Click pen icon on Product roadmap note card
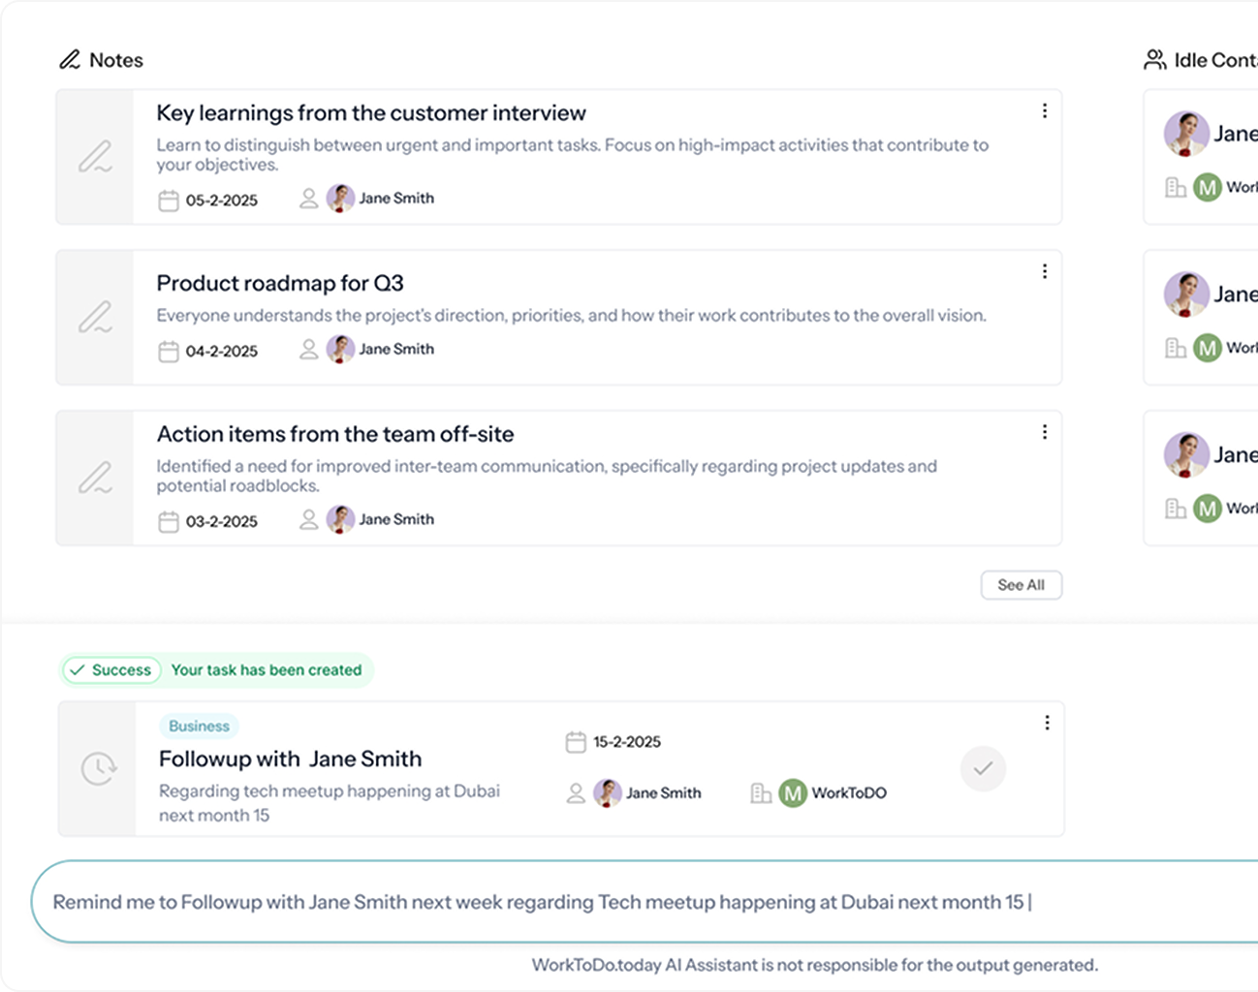The height and width of the screenshot is (992, 1258). tap(95, 318)
